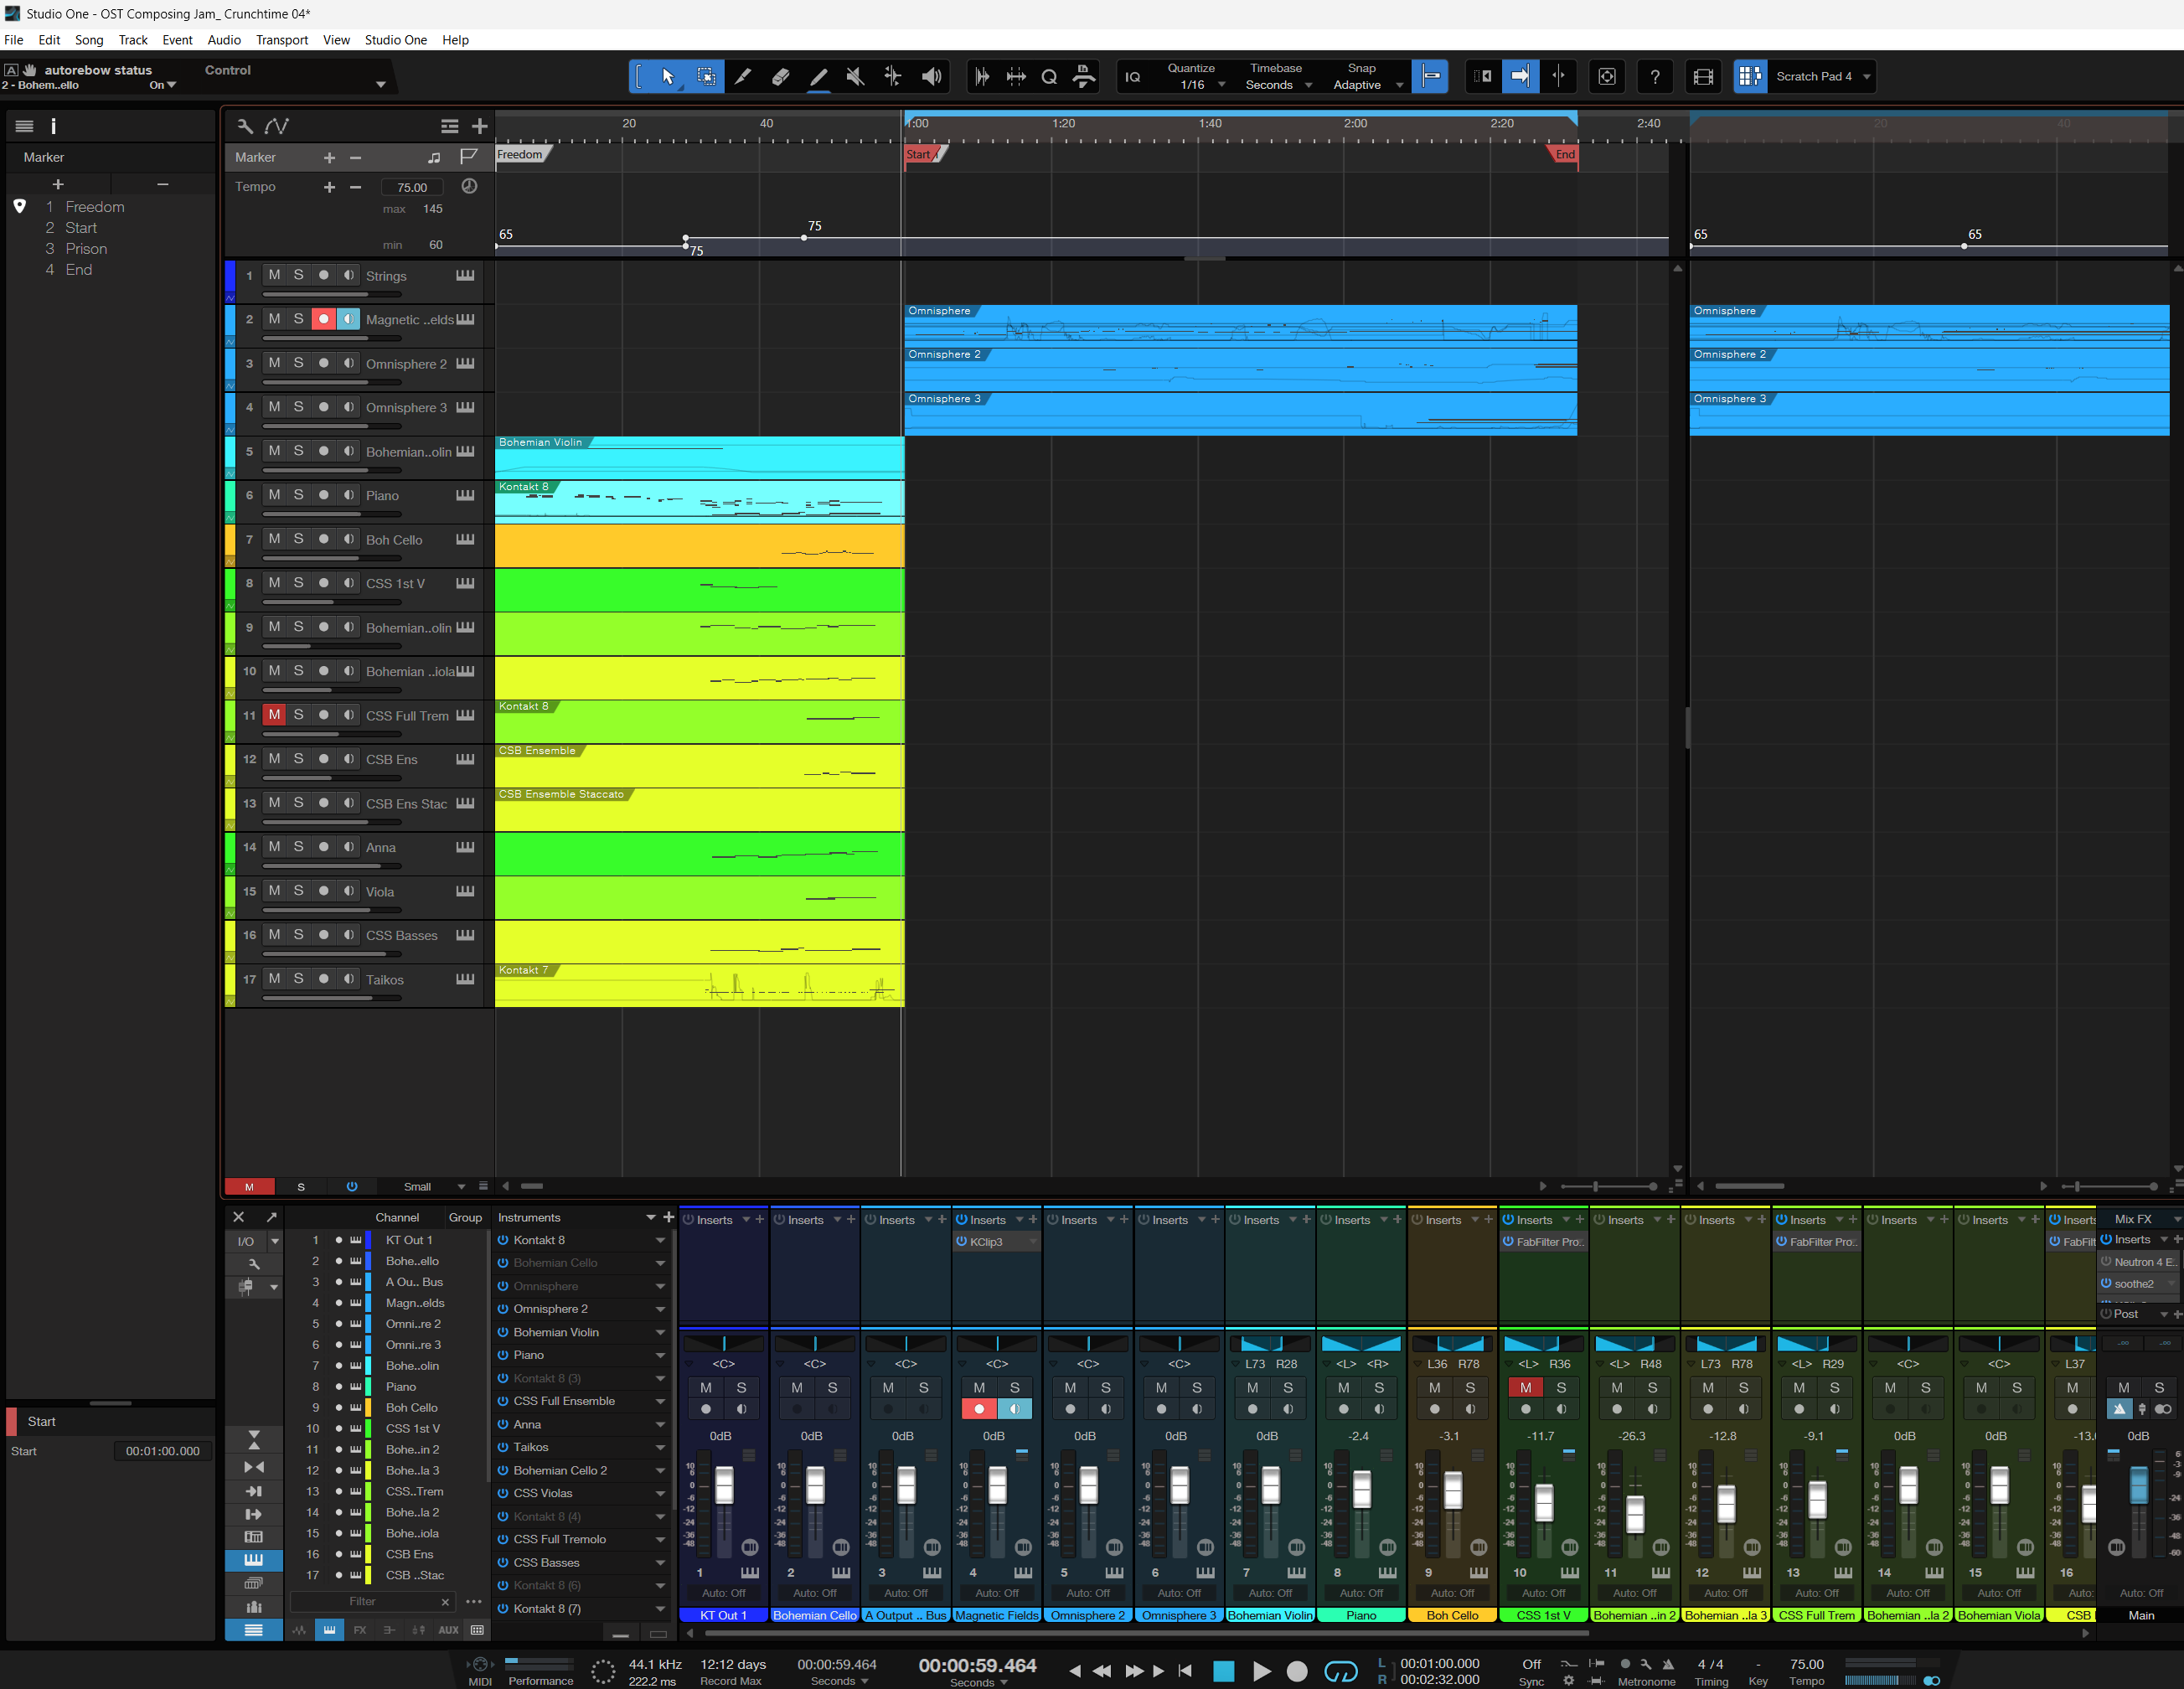Image resolution: width=2184 pixels, height=1689 pixels.
Task: Toggle autoscroll arrow button
Action: click(1520, 76)
